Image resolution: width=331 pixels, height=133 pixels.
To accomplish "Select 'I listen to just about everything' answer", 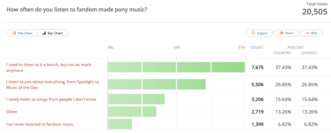I will tap(52, 85).
